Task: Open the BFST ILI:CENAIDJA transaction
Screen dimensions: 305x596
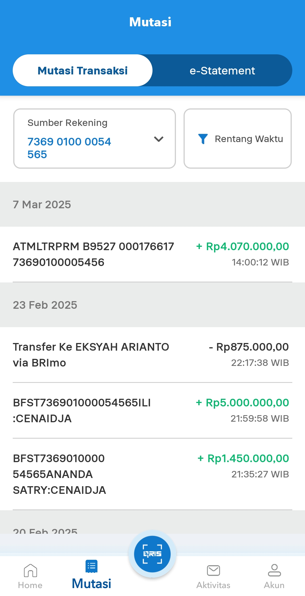Action: (82, 410)
